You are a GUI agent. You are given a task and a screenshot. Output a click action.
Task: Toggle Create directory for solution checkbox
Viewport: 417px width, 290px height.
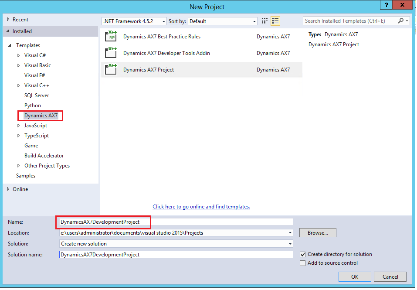[303, 254]
